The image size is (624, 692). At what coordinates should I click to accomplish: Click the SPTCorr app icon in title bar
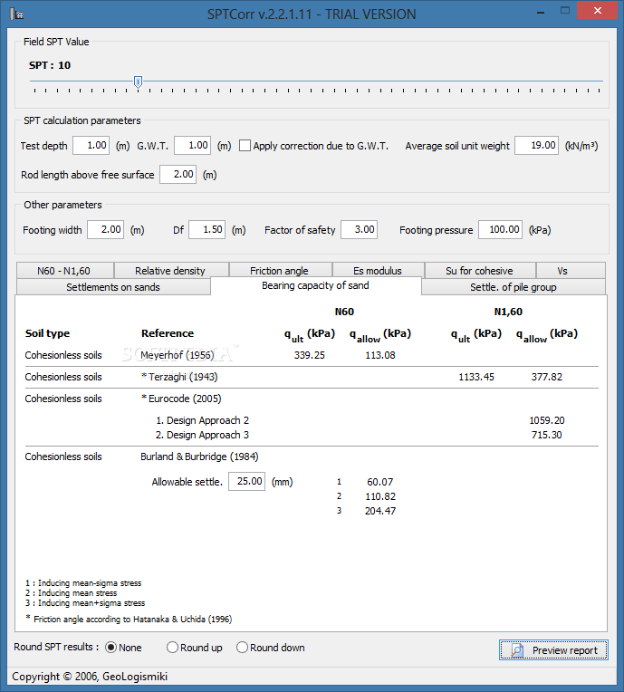click(x=16, y=14)
